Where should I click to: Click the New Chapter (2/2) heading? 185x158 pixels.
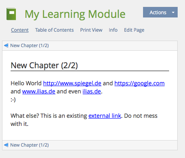click(x=44, y=65)
